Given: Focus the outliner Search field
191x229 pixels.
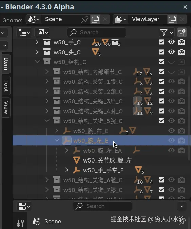Looking at the screenshot, I should click(96, 33).
